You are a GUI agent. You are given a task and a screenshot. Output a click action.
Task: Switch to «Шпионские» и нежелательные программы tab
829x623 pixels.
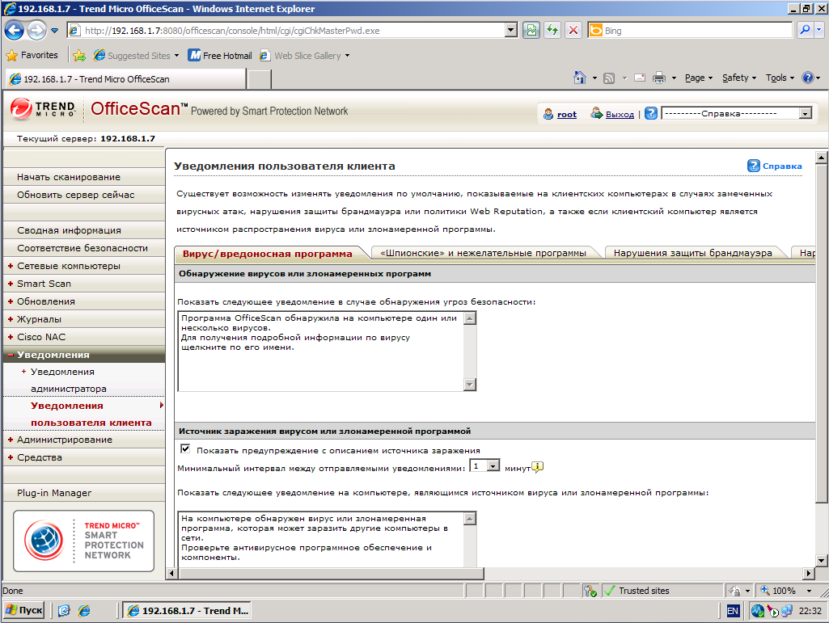pyautogui.click(x=483, y=253)
